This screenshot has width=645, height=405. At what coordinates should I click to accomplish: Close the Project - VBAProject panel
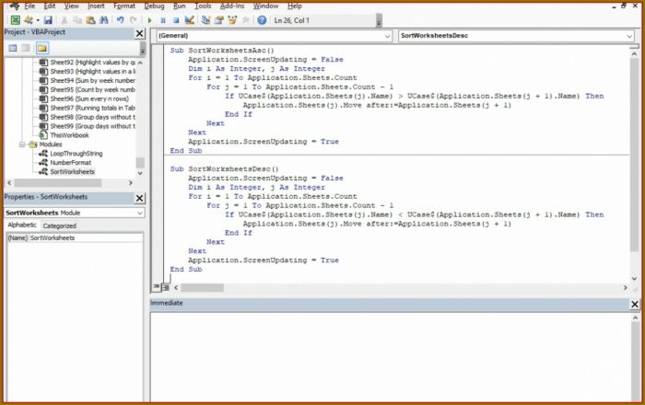[x=140, y=34]
